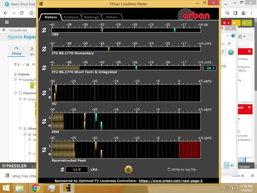This screenshot has height=193, width=257.
Task: Reset the ITU BS.1770 Short Term & Integrated meter
Action: coord(44,68)
